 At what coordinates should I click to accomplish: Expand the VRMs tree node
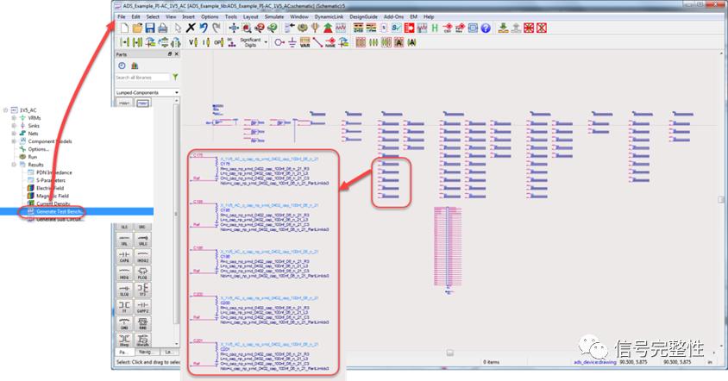click(x=14, y=117)
